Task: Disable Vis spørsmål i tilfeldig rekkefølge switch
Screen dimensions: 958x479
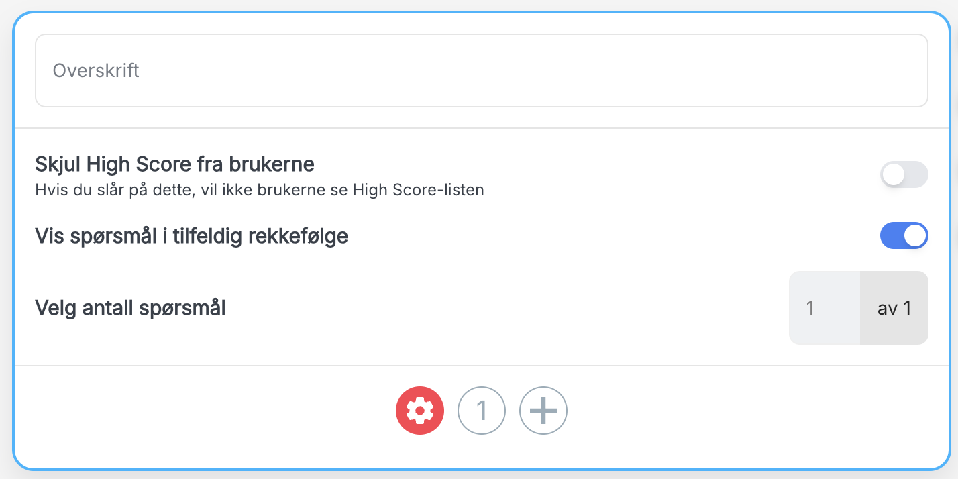Action: coord(904,235)
